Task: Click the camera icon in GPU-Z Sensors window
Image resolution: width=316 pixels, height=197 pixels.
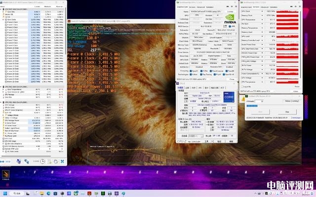Action: point(291,6)
